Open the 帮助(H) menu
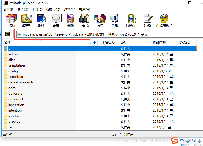Viewport: 203px width, 146px height. [85, 10]
